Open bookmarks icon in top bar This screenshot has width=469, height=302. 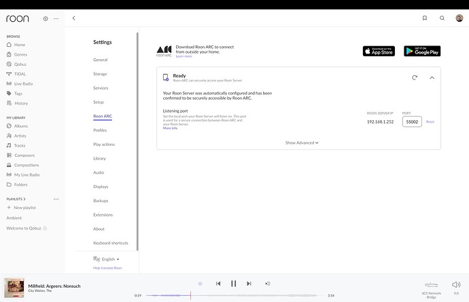[x=425, y=18]
